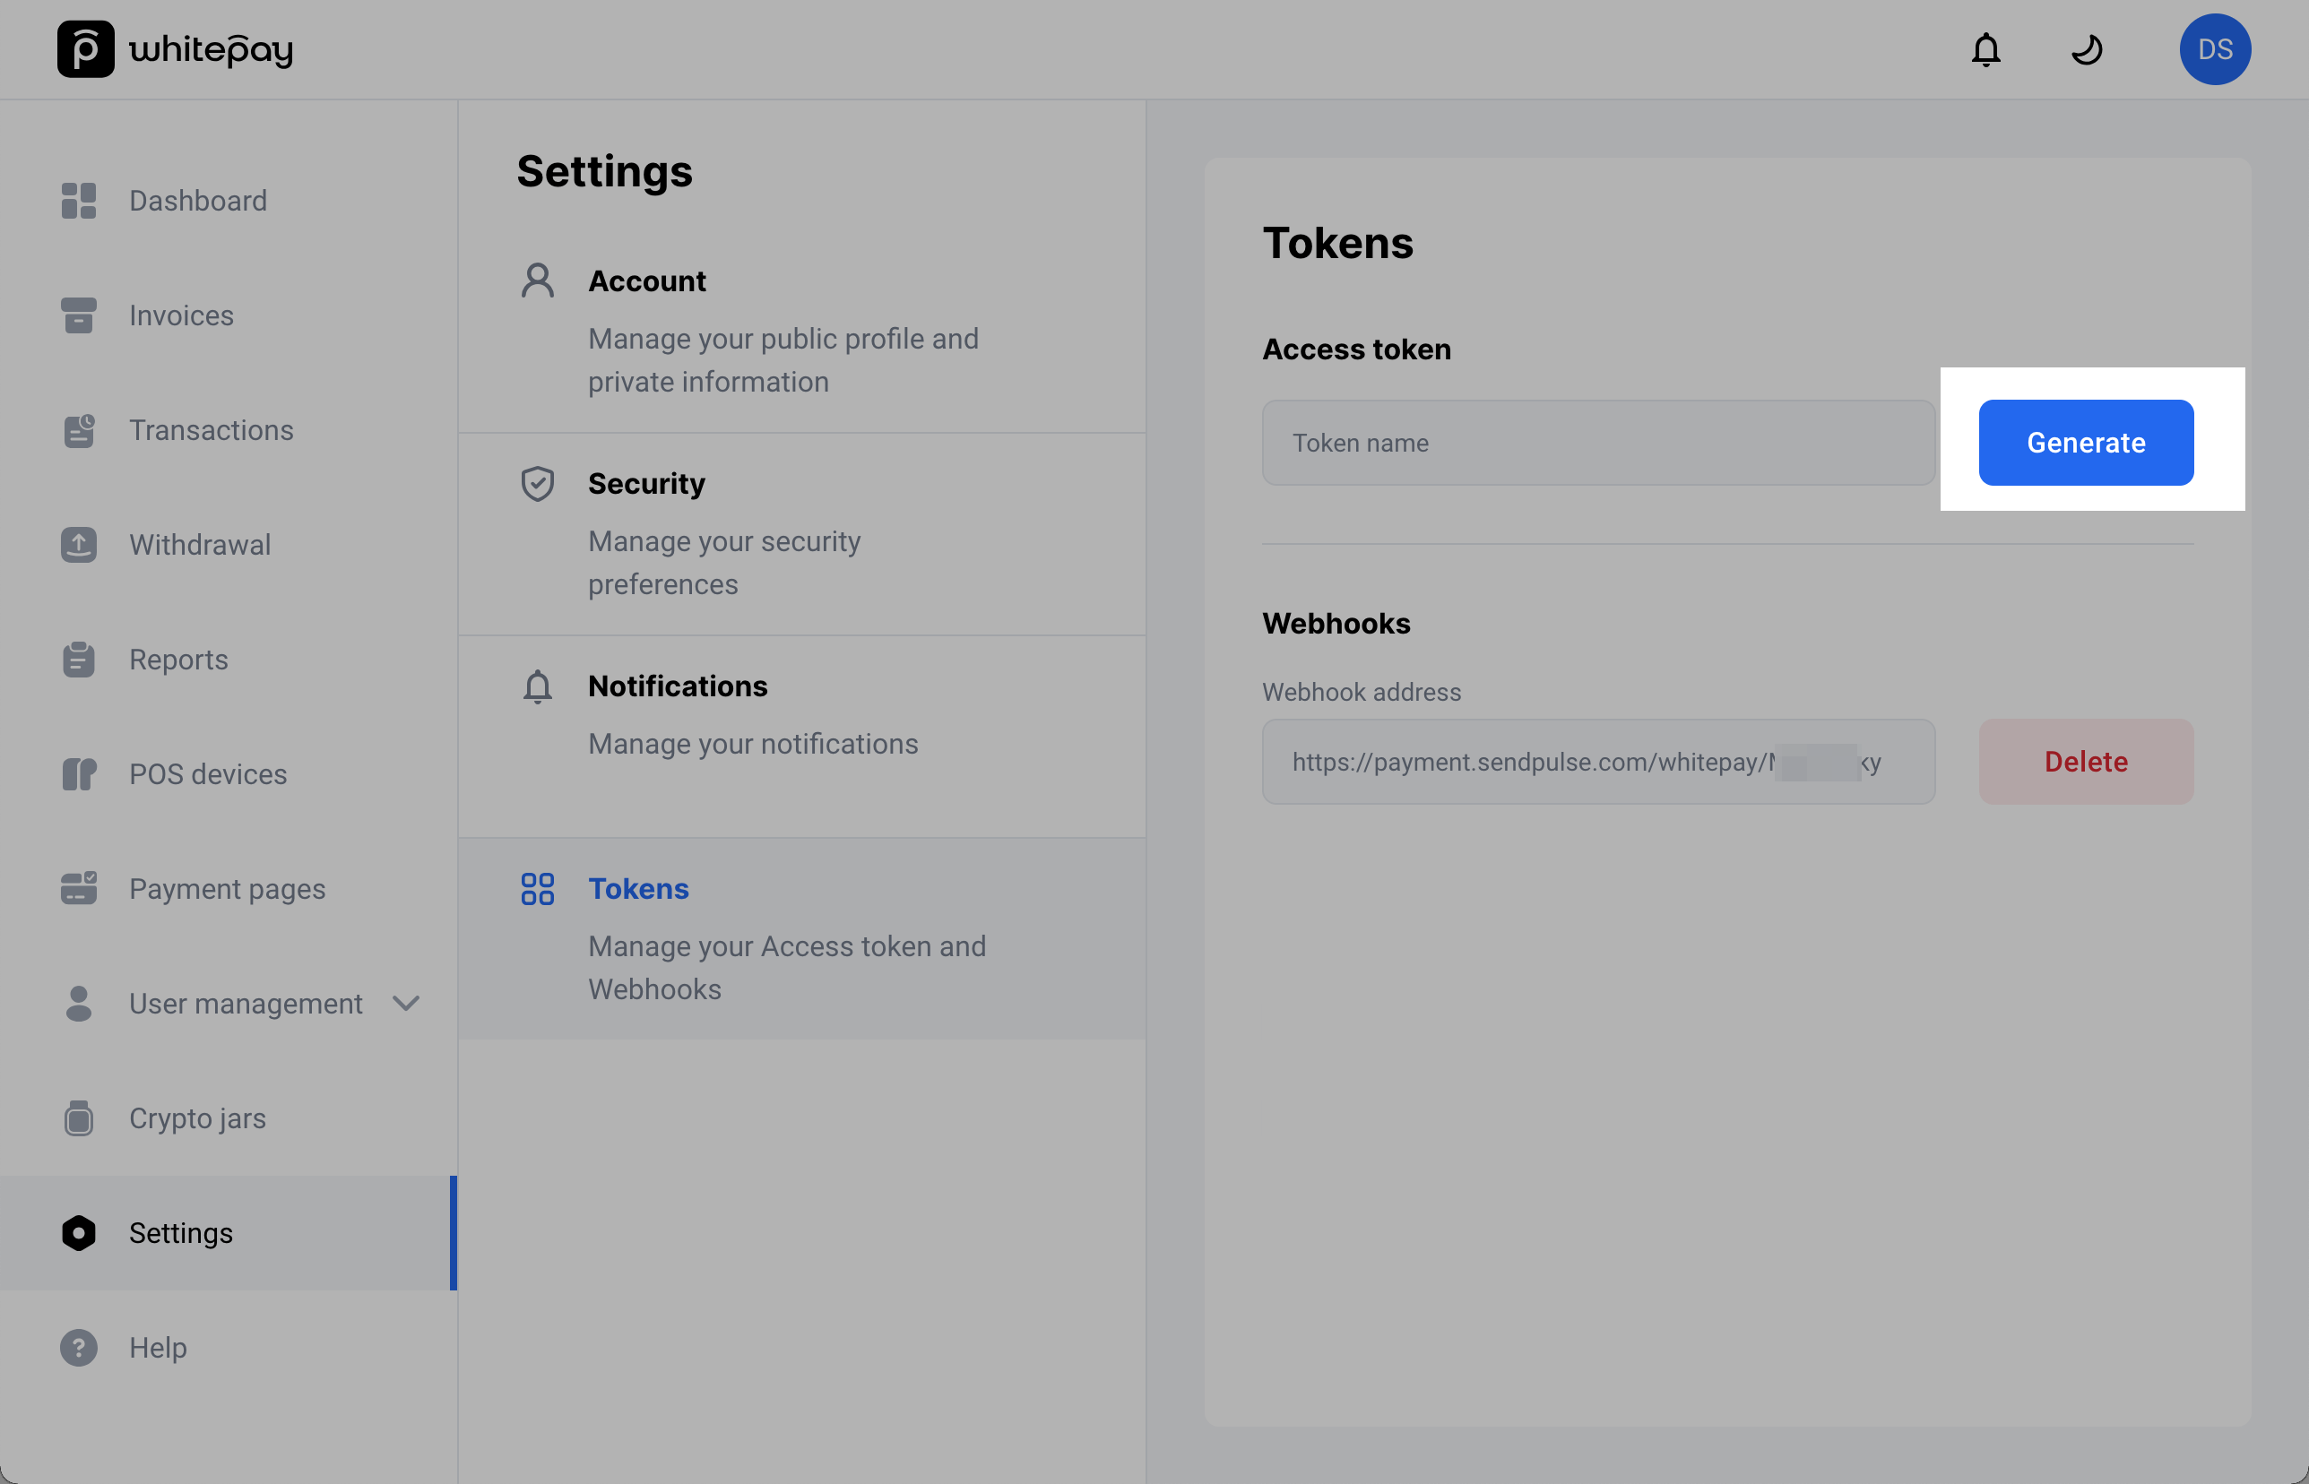This screenshot has width=2309, height=1484.
Task: Open the Transactions section
Action: 211,430
